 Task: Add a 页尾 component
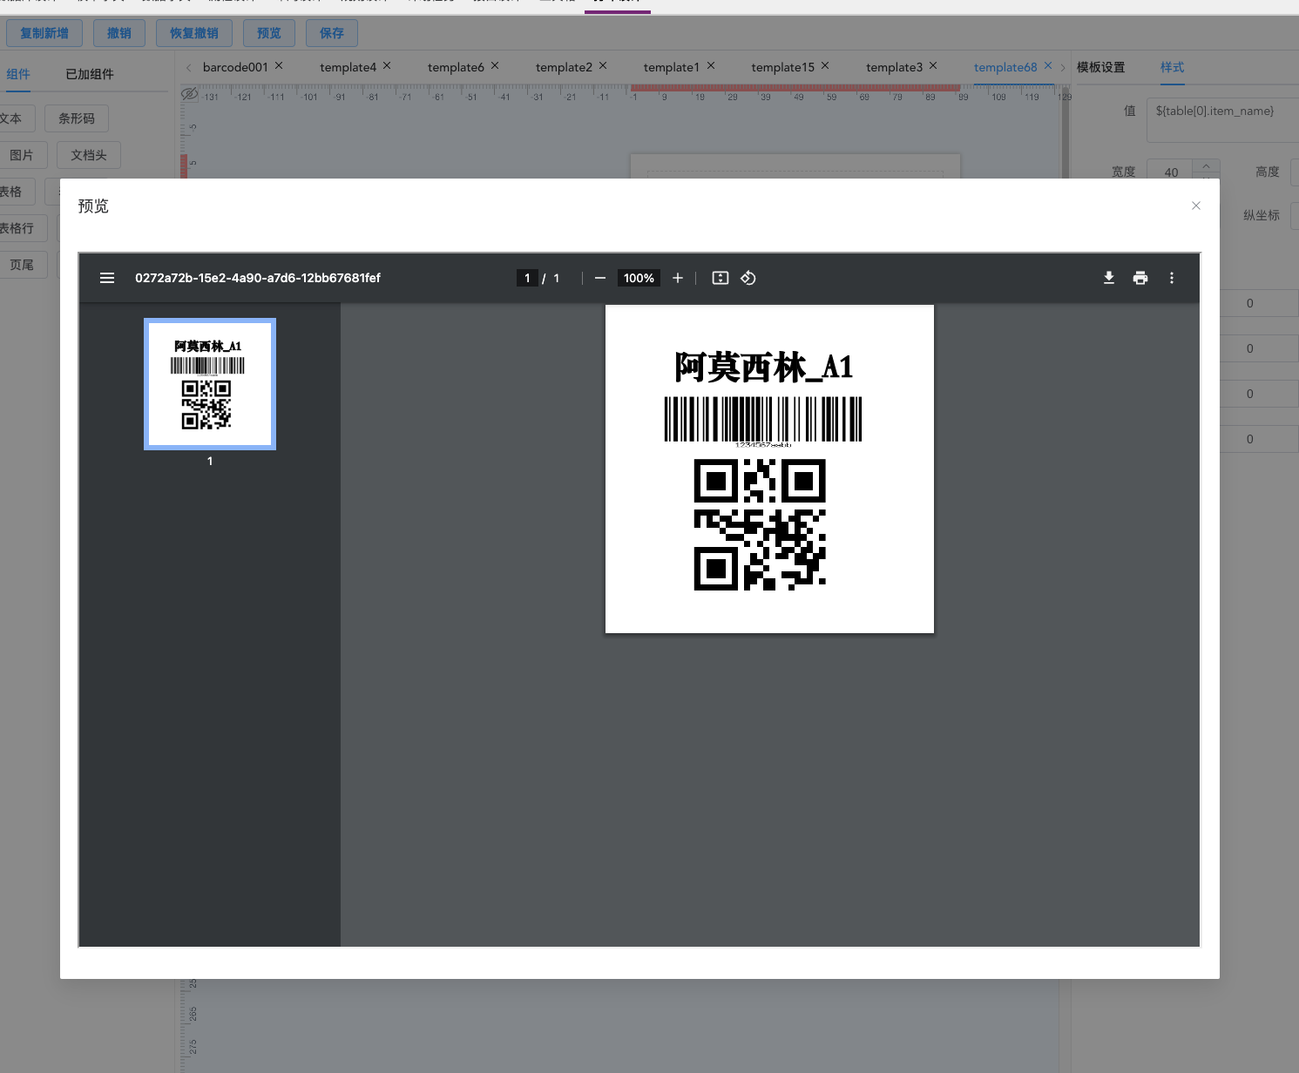[x=22, y=265]
